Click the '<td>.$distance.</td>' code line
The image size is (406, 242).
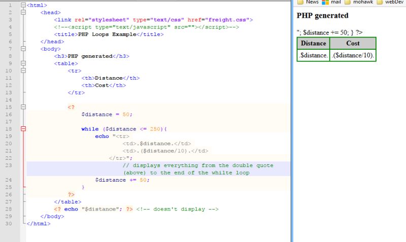(157, 144)
